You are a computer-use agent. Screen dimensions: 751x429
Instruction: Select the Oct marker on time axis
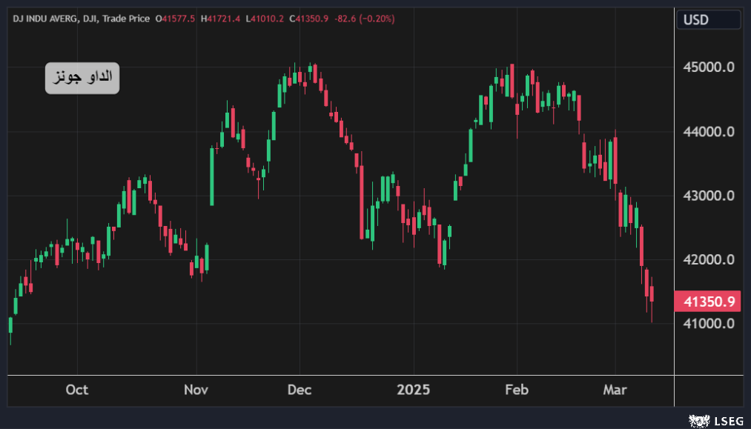coord(76,390)
